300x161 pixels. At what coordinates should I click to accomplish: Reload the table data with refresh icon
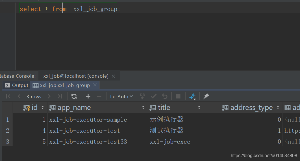(74, 97)
